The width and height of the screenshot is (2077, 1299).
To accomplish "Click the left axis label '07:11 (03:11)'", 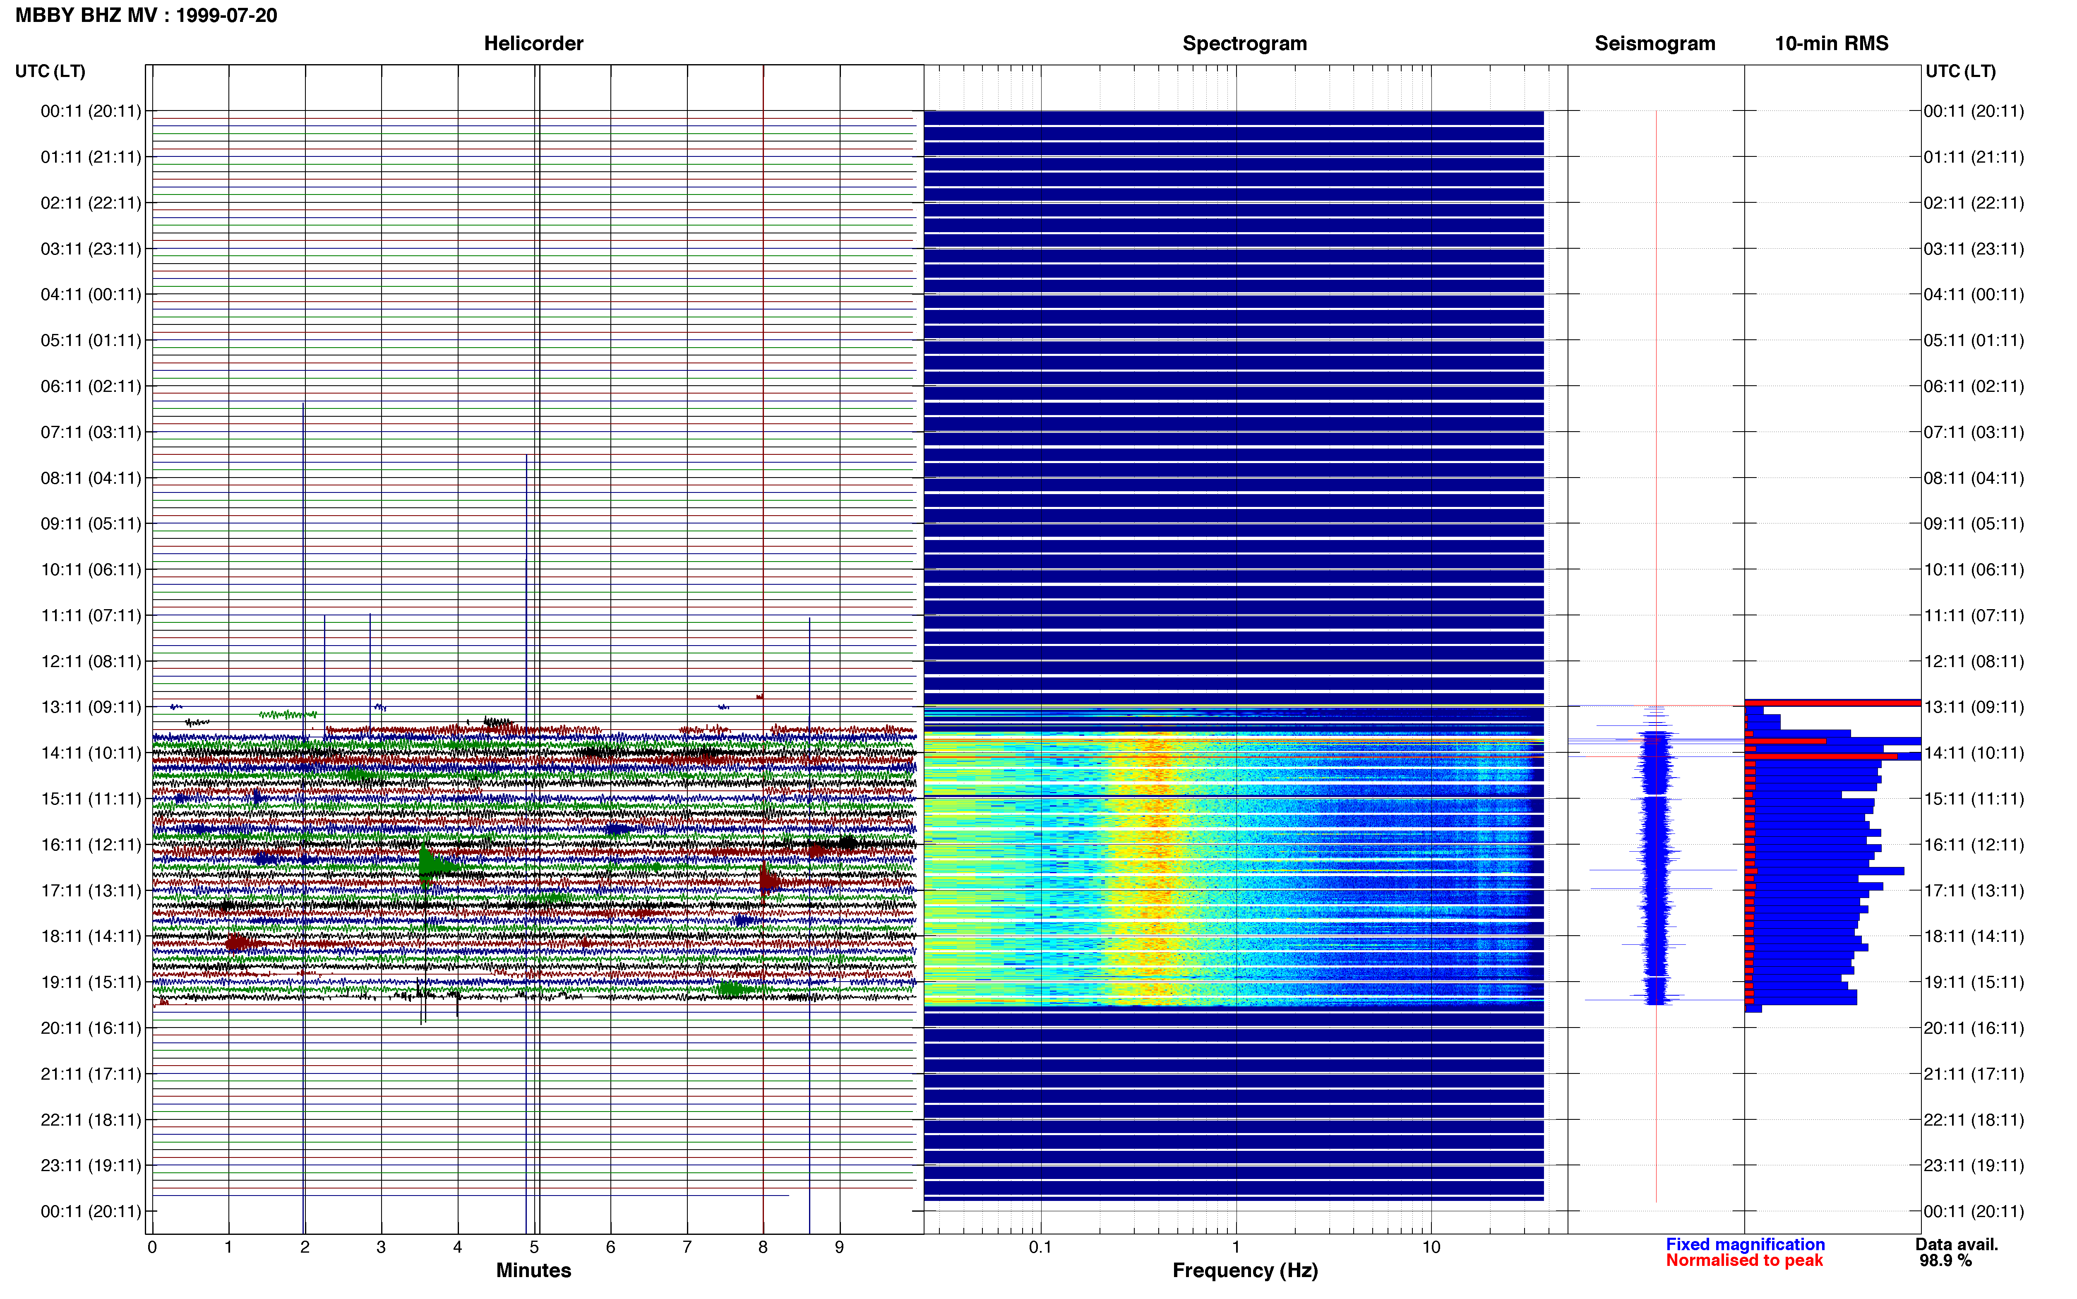I will (91, 432).
